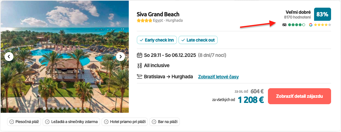Click the Ležadlá a slnečníky zdarma chip
This screenshot has width=341, height=132.
(x=71, y=122)
